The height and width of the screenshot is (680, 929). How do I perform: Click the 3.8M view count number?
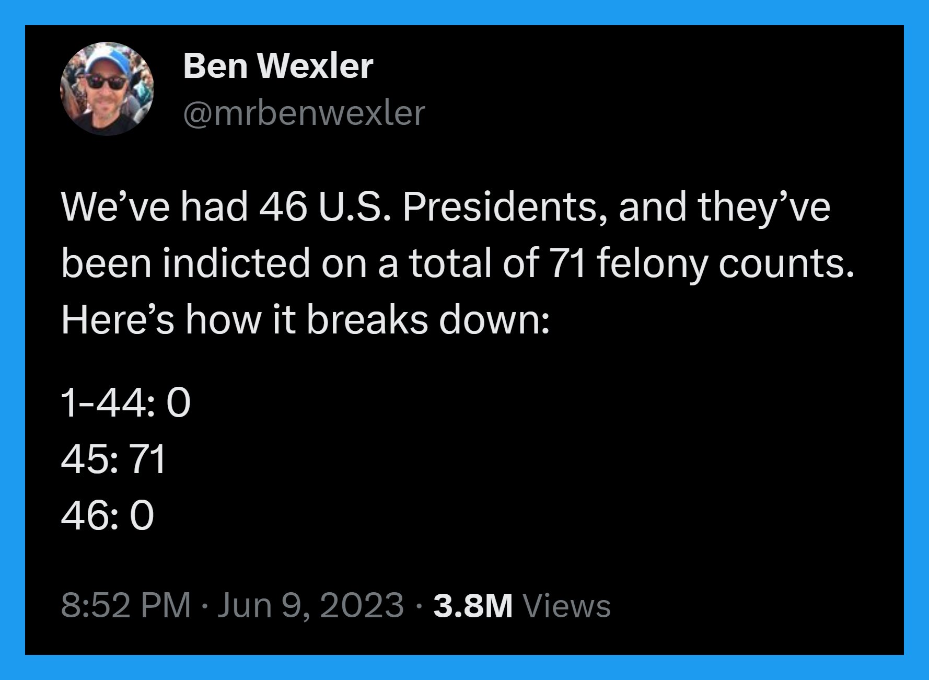(x=473, y=606)
